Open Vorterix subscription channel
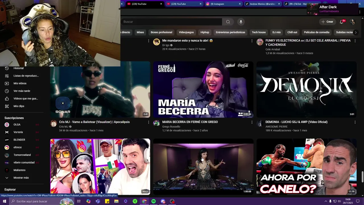Image resolution: width=364 pixels, height=205 pixels. click(x=22, y=132)
